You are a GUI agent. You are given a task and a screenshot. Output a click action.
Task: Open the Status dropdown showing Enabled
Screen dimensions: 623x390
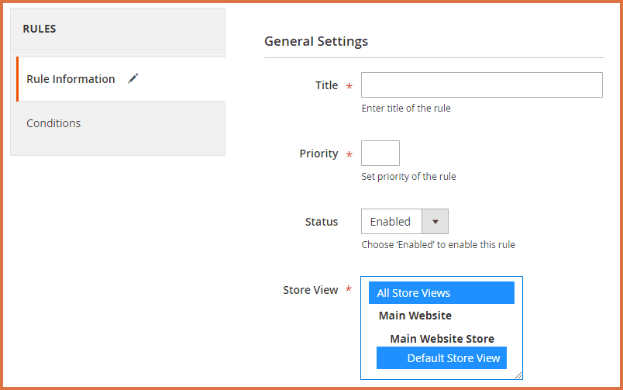tap(392, 222)
